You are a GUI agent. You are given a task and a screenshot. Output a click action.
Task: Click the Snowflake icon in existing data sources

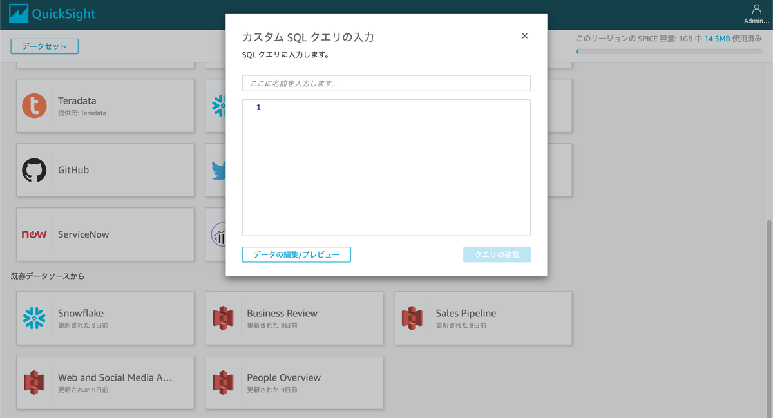click(x=34, y=318)
